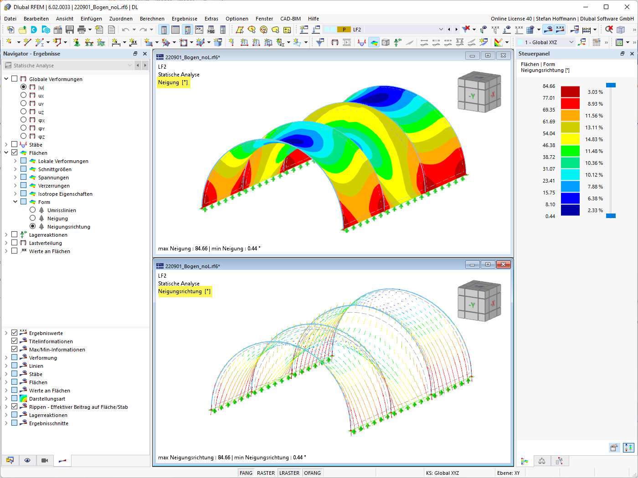638x478 pixels.
Task: Click the color scale editor icon
Action: [x=499, y=42]
